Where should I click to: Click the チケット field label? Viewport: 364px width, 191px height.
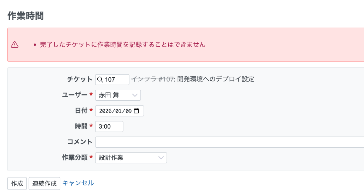[x=79, y=79]
